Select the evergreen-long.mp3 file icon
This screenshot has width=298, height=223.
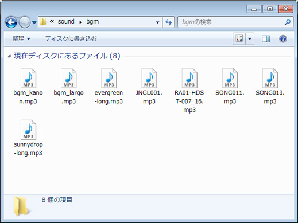point(109,78)
